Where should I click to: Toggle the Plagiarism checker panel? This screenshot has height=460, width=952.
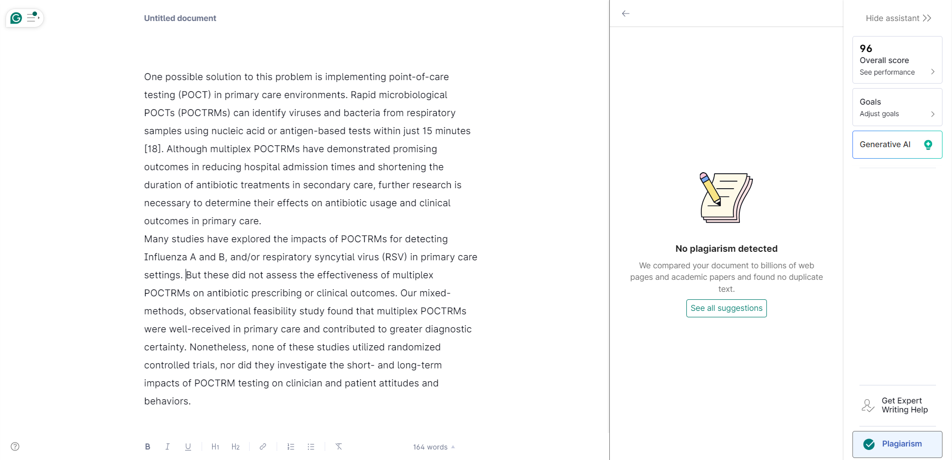pos(896,444)
